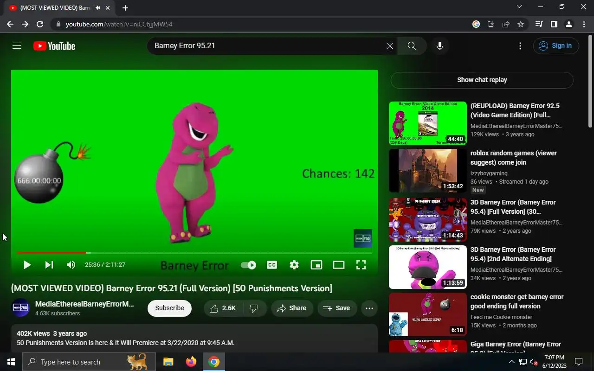Click the Sign in button

556,46
